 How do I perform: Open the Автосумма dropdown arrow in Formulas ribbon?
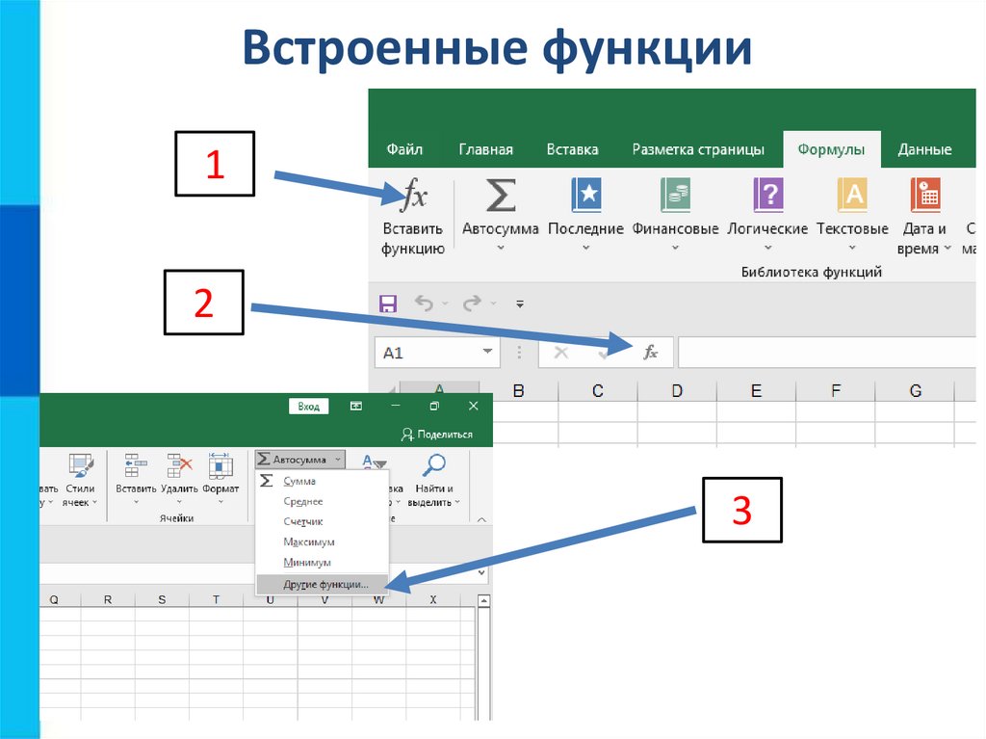click(x=501, y=248)
